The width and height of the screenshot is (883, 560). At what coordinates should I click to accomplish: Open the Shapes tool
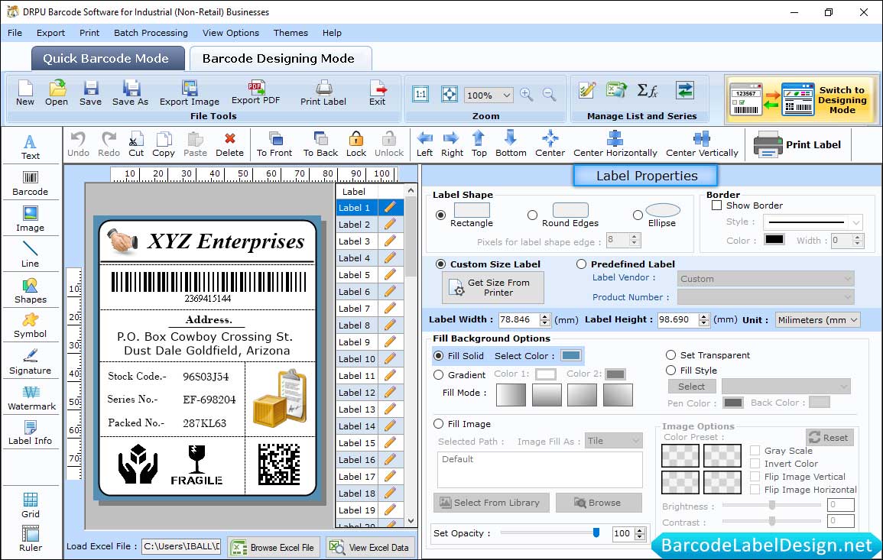tap(31, 291)
